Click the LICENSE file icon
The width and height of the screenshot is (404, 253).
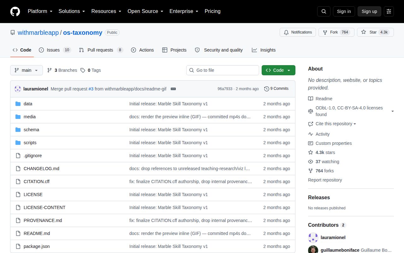[x=18, y=194]
